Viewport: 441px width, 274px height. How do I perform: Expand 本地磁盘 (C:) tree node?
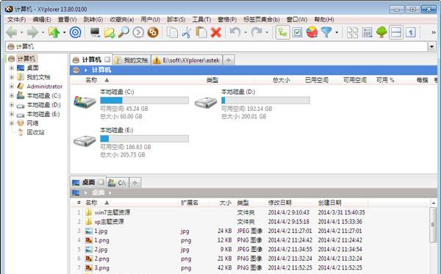coord(12,95)
